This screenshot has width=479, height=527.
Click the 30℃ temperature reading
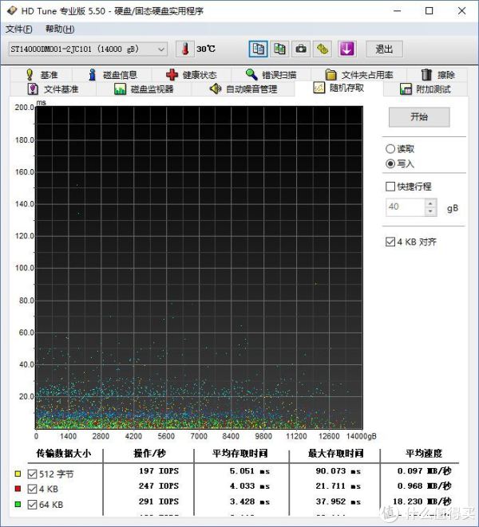(x=206, y=49)
